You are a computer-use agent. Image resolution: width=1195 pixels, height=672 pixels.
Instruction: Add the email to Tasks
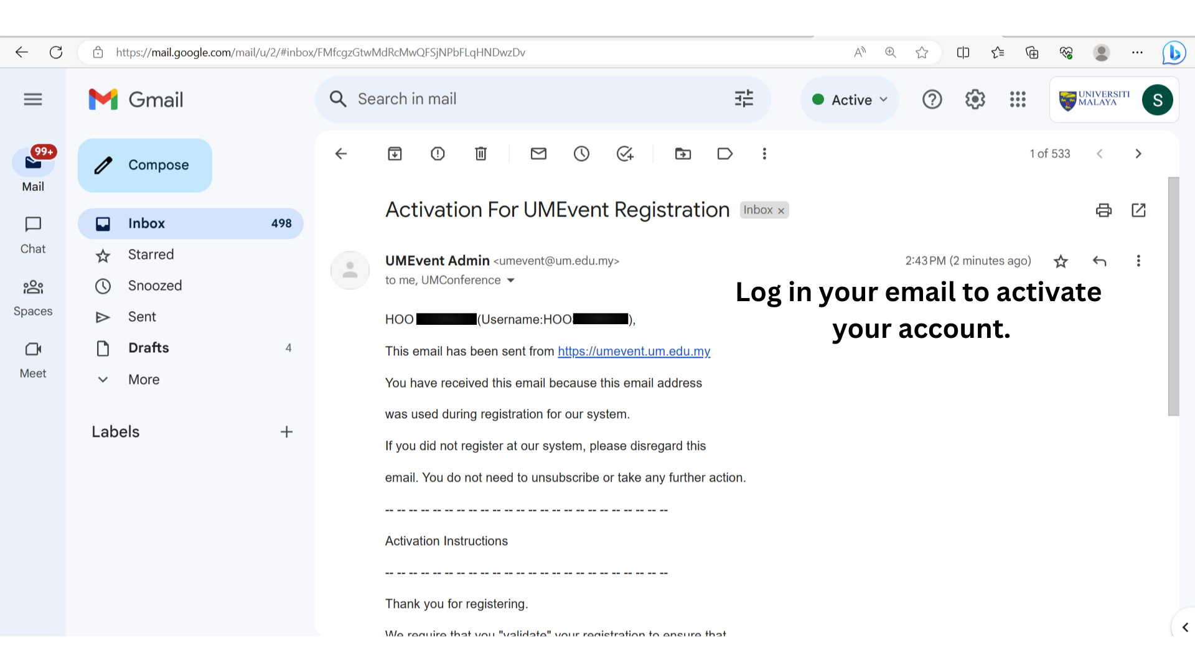point(624,154)
